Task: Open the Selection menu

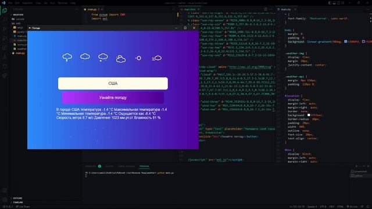Action: point(27,3)
